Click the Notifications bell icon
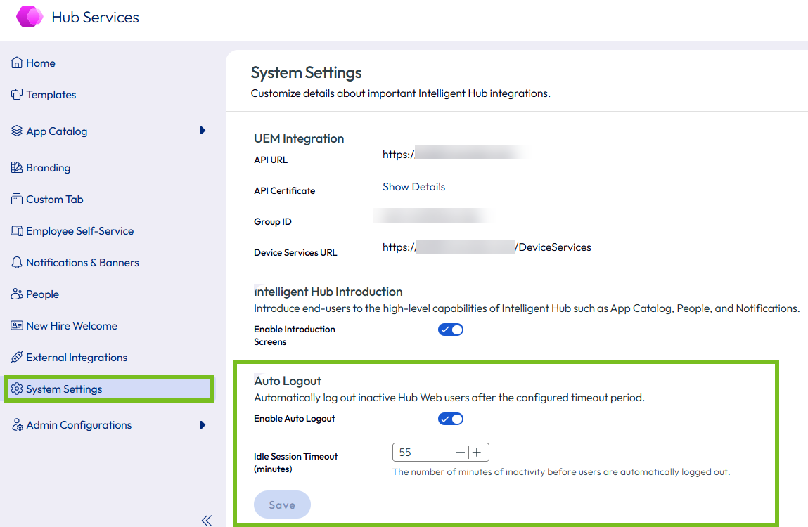808x527 pixels. click(17, 262)
